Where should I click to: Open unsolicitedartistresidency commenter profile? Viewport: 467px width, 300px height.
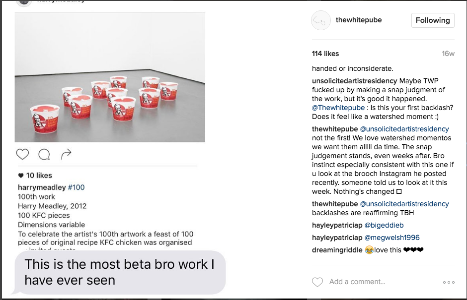[x=354, y=81]
